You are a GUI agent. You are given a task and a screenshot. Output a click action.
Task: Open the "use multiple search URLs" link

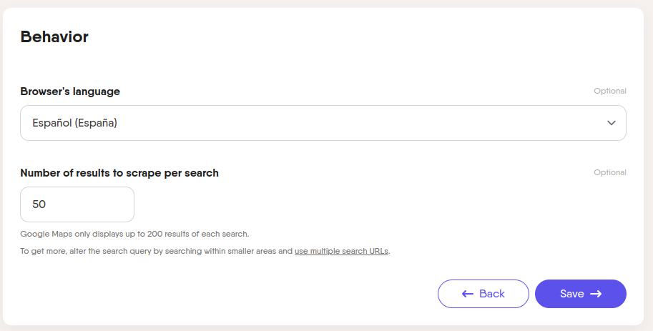tap(341, 251)
